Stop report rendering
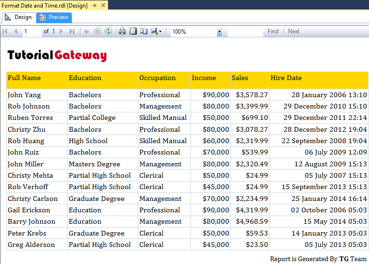369x264 pixels. (x=98, y=31)
